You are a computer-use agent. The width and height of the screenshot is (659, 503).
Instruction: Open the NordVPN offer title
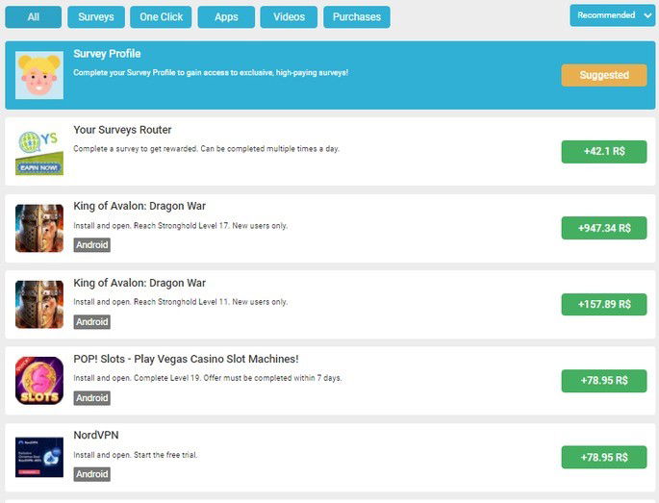click(96, 436)
